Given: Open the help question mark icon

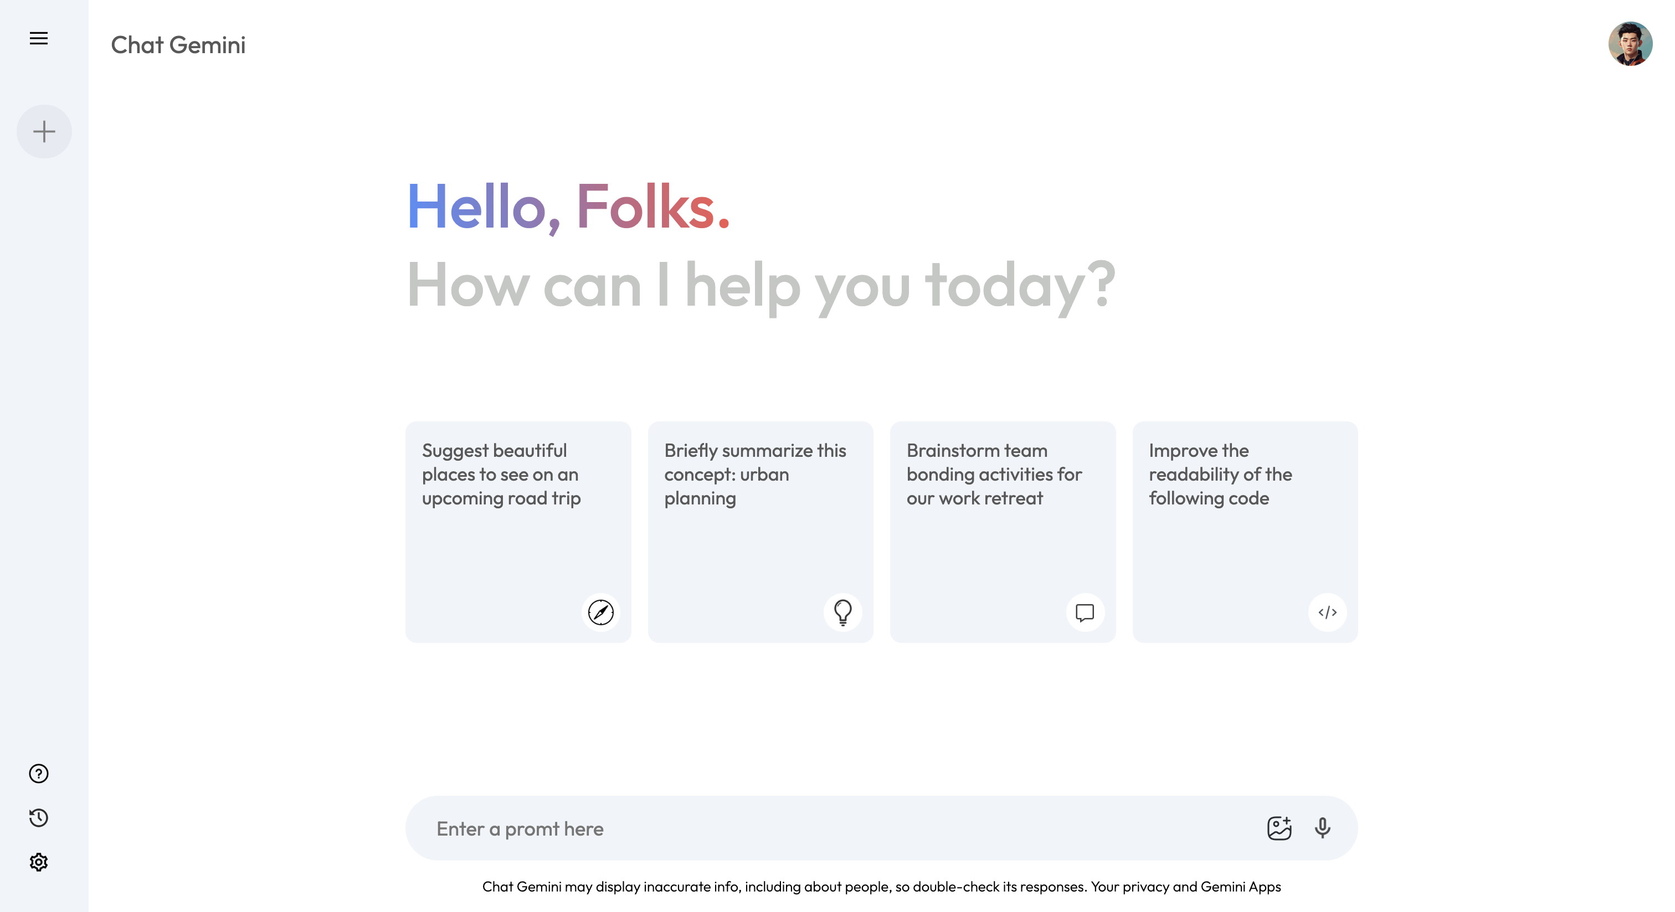Looking at the screenshot, I should tap(38, 773).
